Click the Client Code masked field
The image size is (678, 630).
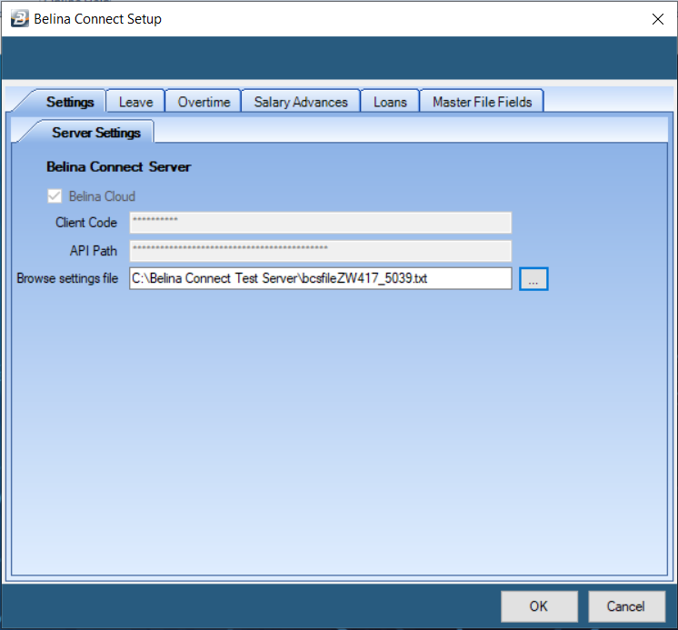tap(321, 222)
